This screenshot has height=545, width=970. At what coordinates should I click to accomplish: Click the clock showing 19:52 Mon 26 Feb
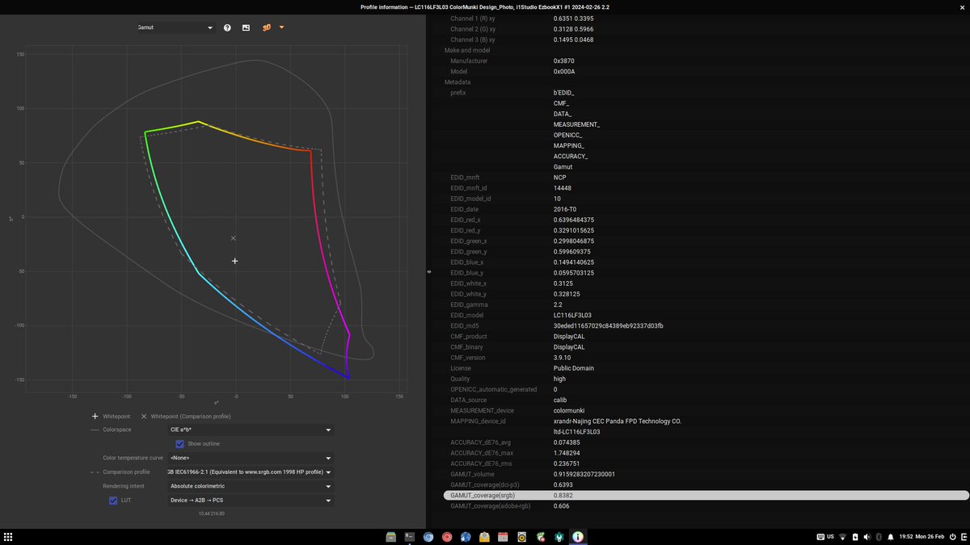point(921,537)
